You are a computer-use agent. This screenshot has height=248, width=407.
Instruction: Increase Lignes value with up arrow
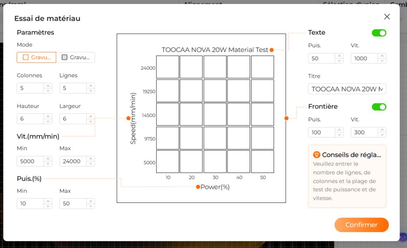[91, 86]
